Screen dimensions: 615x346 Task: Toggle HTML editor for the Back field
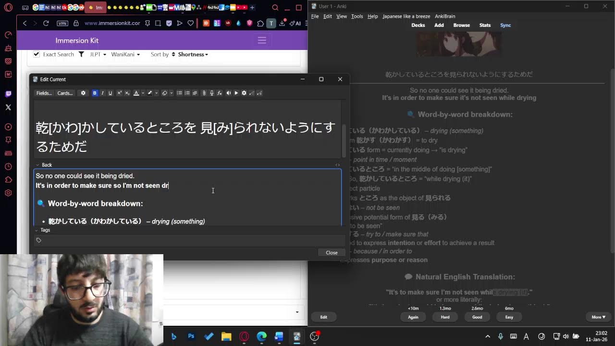click(337, 165)
